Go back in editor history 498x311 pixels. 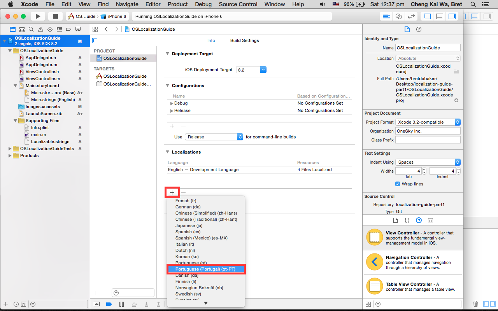point(106,29)
